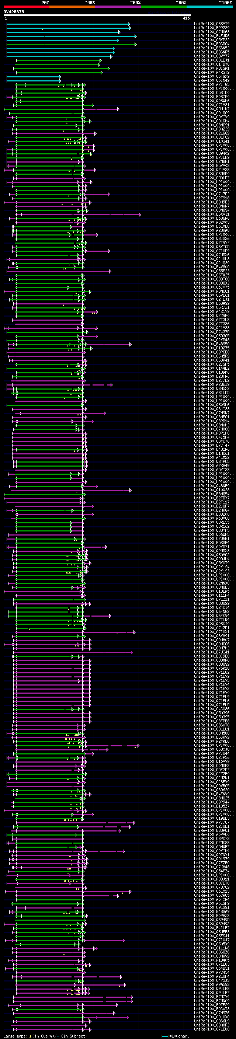This screenshot has width=236, height=1039.
Task: Click the cyan 100char scale legend bar
Action: pos(164,1036)
